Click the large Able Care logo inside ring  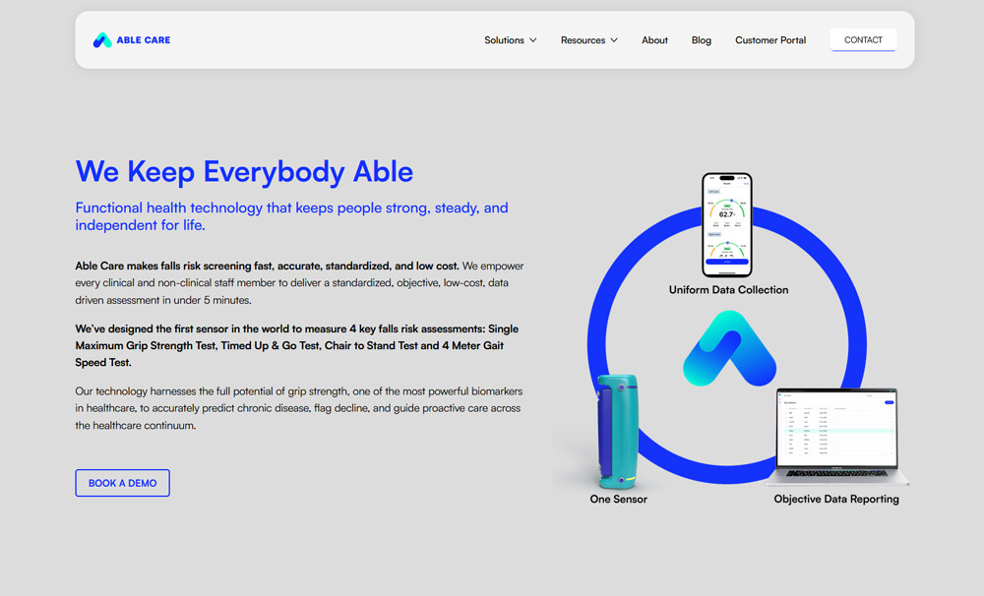(x=729, y=349)
